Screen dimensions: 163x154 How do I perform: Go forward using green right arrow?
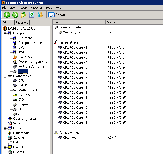pos(15,15)
